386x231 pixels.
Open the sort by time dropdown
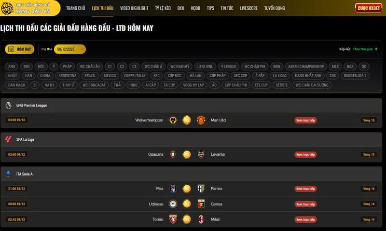click(365, 49)
